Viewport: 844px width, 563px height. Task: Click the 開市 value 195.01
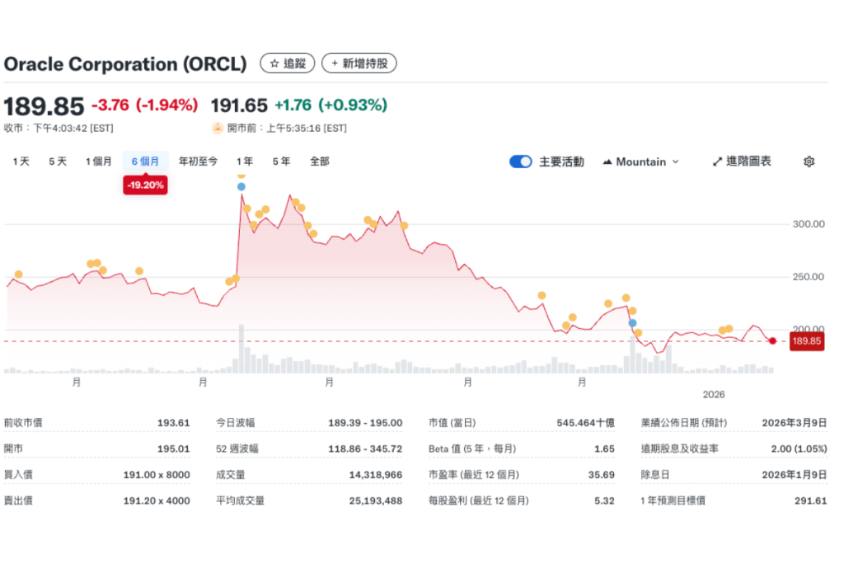[173, 449]
